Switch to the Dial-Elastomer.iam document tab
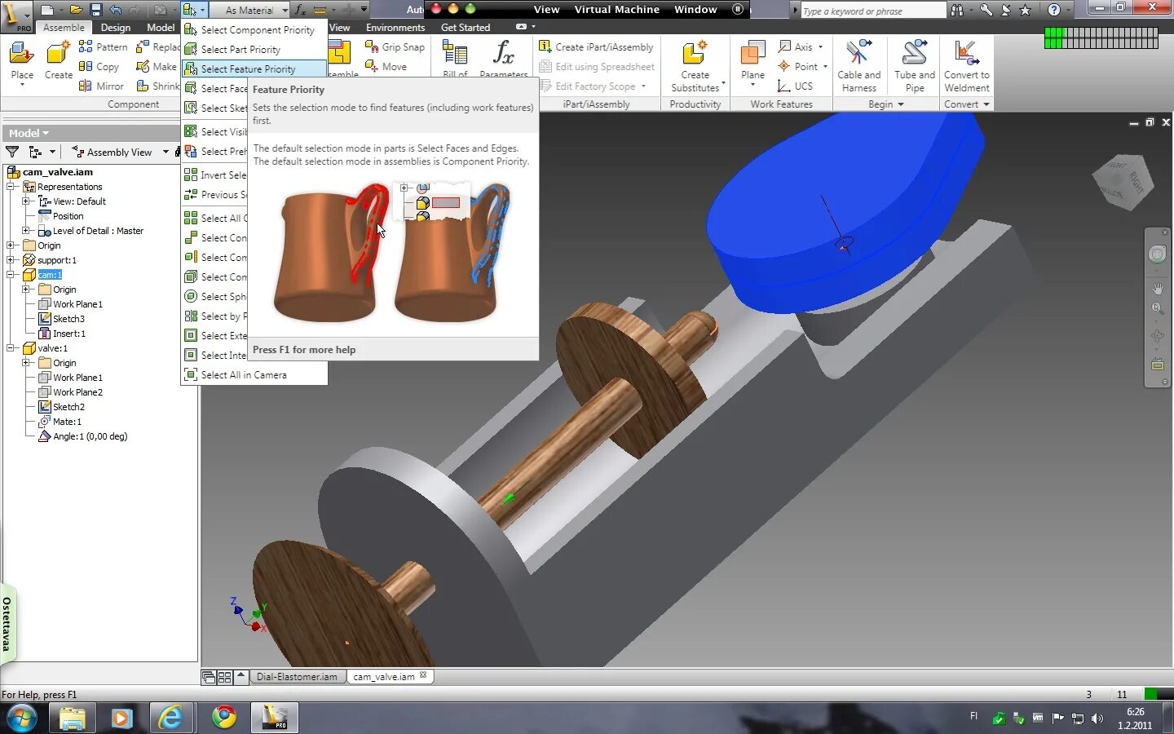This screenshot has width=1174, height=734. click(x=297, y=676)
